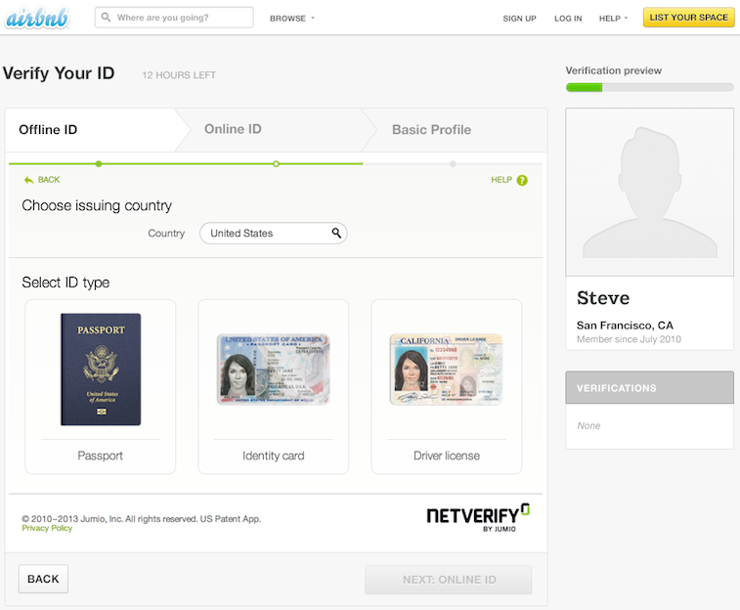Click Steve's profile picture placeholder

[649, 192]
